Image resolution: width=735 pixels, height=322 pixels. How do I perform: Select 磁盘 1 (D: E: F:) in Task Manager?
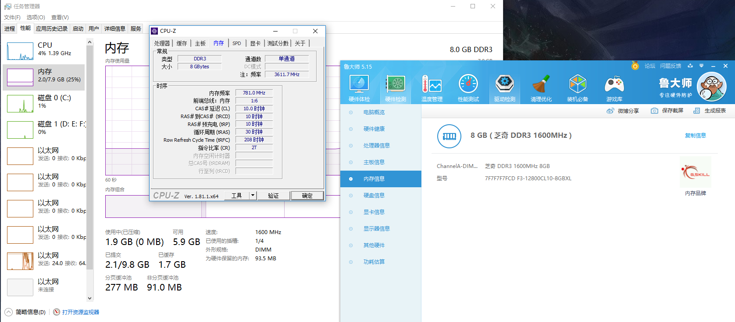[44, 130]
